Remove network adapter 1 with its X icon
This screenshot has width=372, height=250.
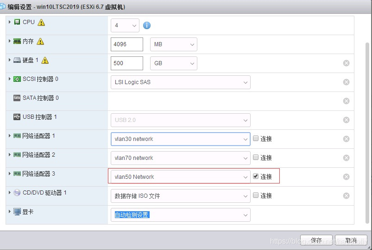pyautogui.click(x=346, y=139)
